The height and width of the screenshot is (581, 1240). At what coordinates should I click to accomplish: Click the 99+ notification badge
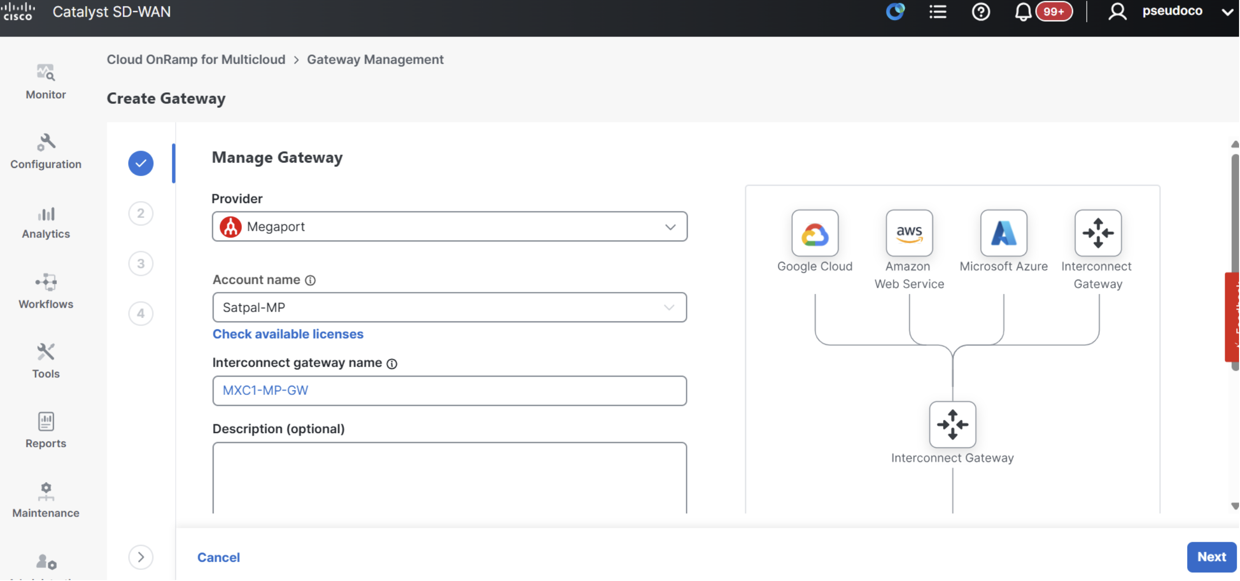point(1054,12)
